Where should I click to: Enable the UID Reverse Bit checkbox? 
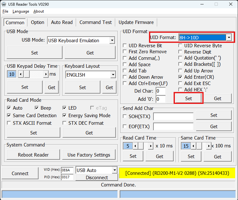125,46
